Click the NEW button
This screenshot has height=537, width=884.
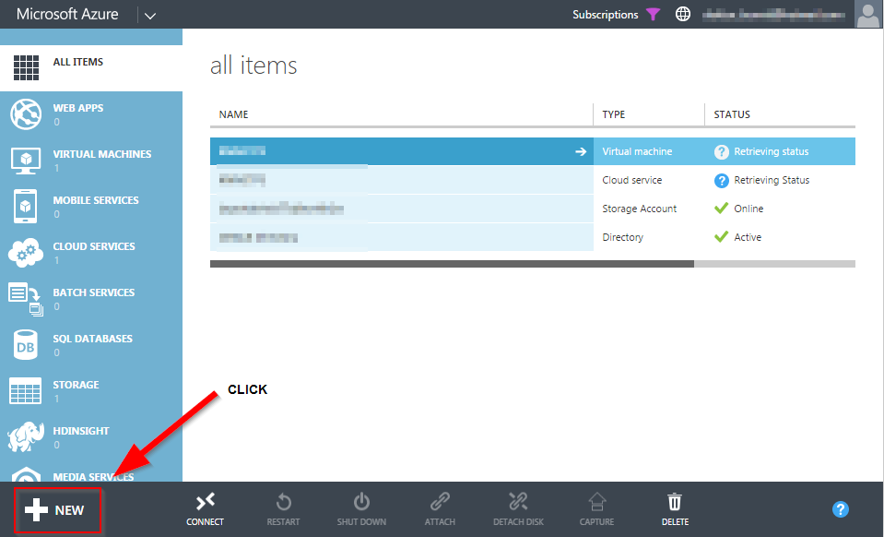[57, 510]
